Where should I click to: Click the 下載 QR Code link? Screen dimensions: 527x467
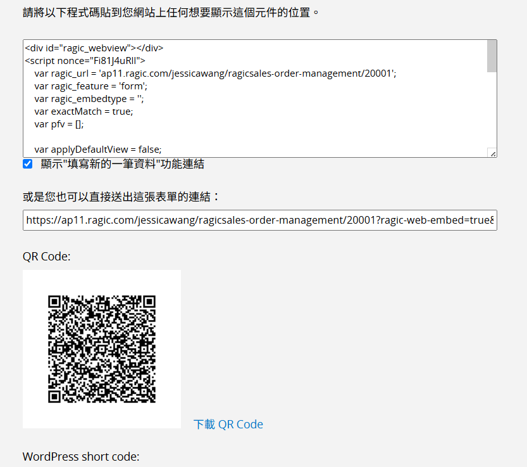[228, 425]
